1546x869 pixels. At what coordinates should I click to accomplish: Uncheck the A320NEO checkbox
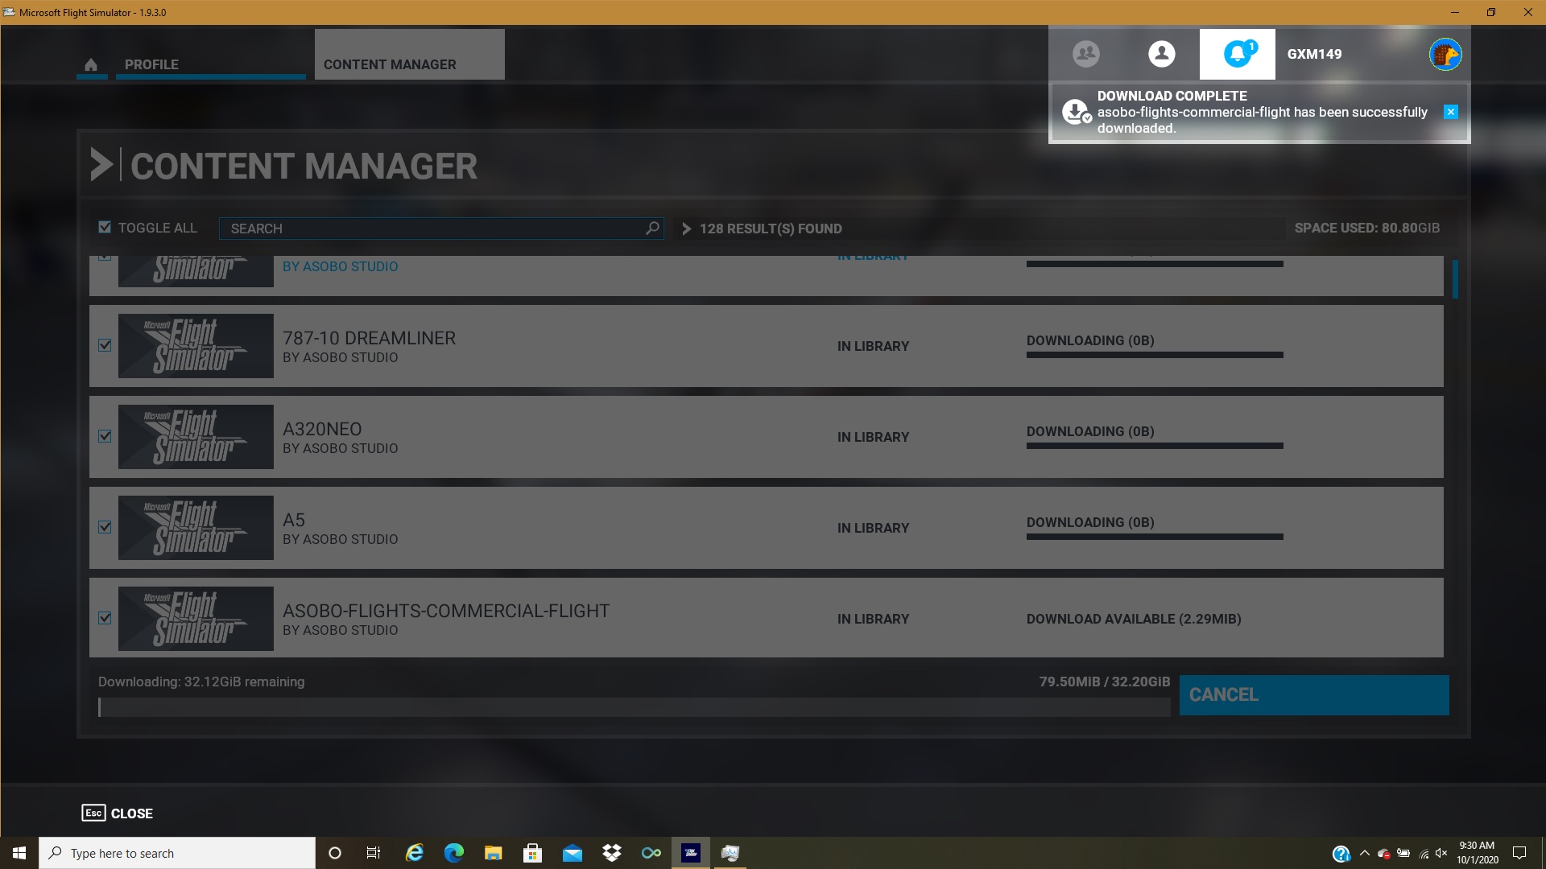point(105,436)
